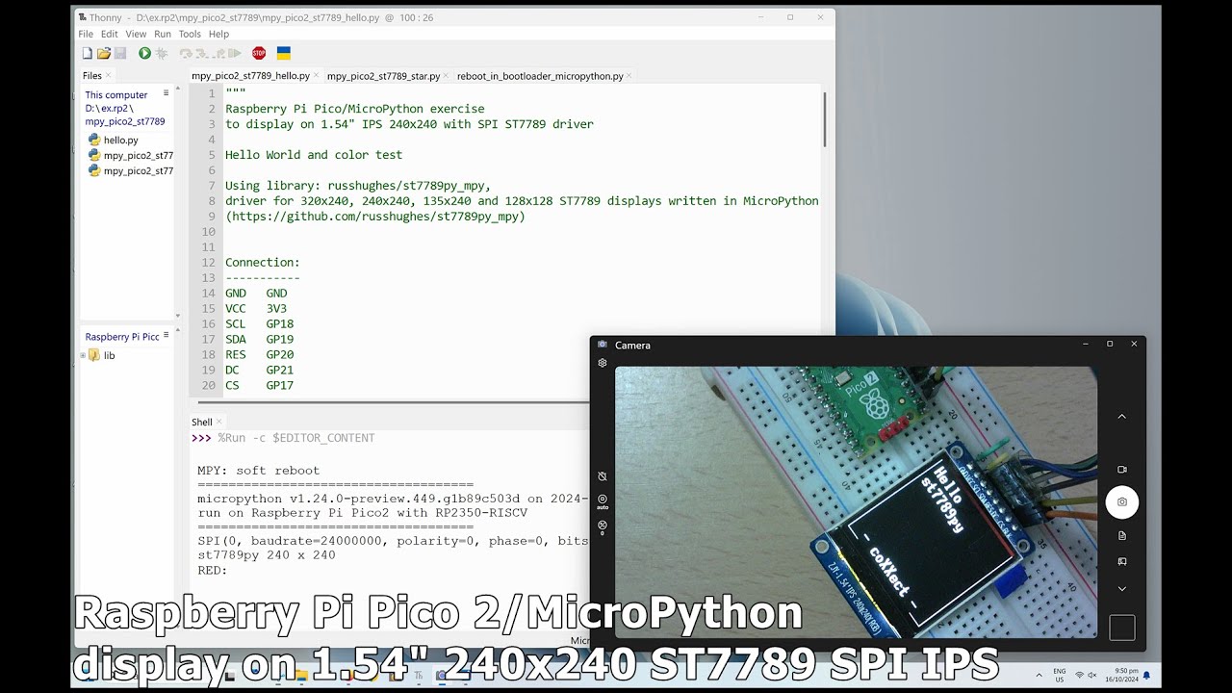The height and width of the screenshot is (693, 1232).
Task: Open the camera roll thumbnail
Action: (x=1122, y=628)
